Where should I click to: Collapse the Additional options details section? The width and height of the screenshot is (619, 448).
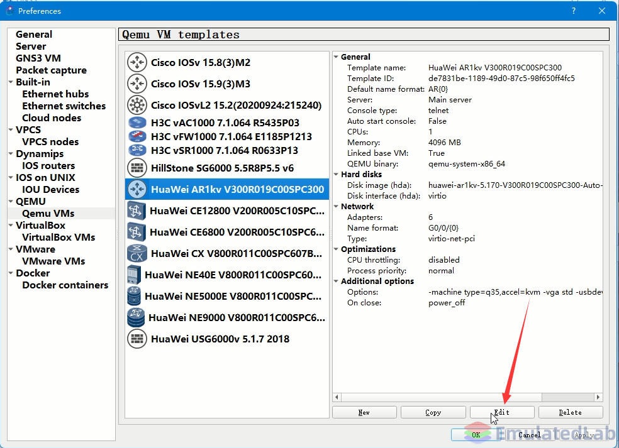(x=337, y=281)
